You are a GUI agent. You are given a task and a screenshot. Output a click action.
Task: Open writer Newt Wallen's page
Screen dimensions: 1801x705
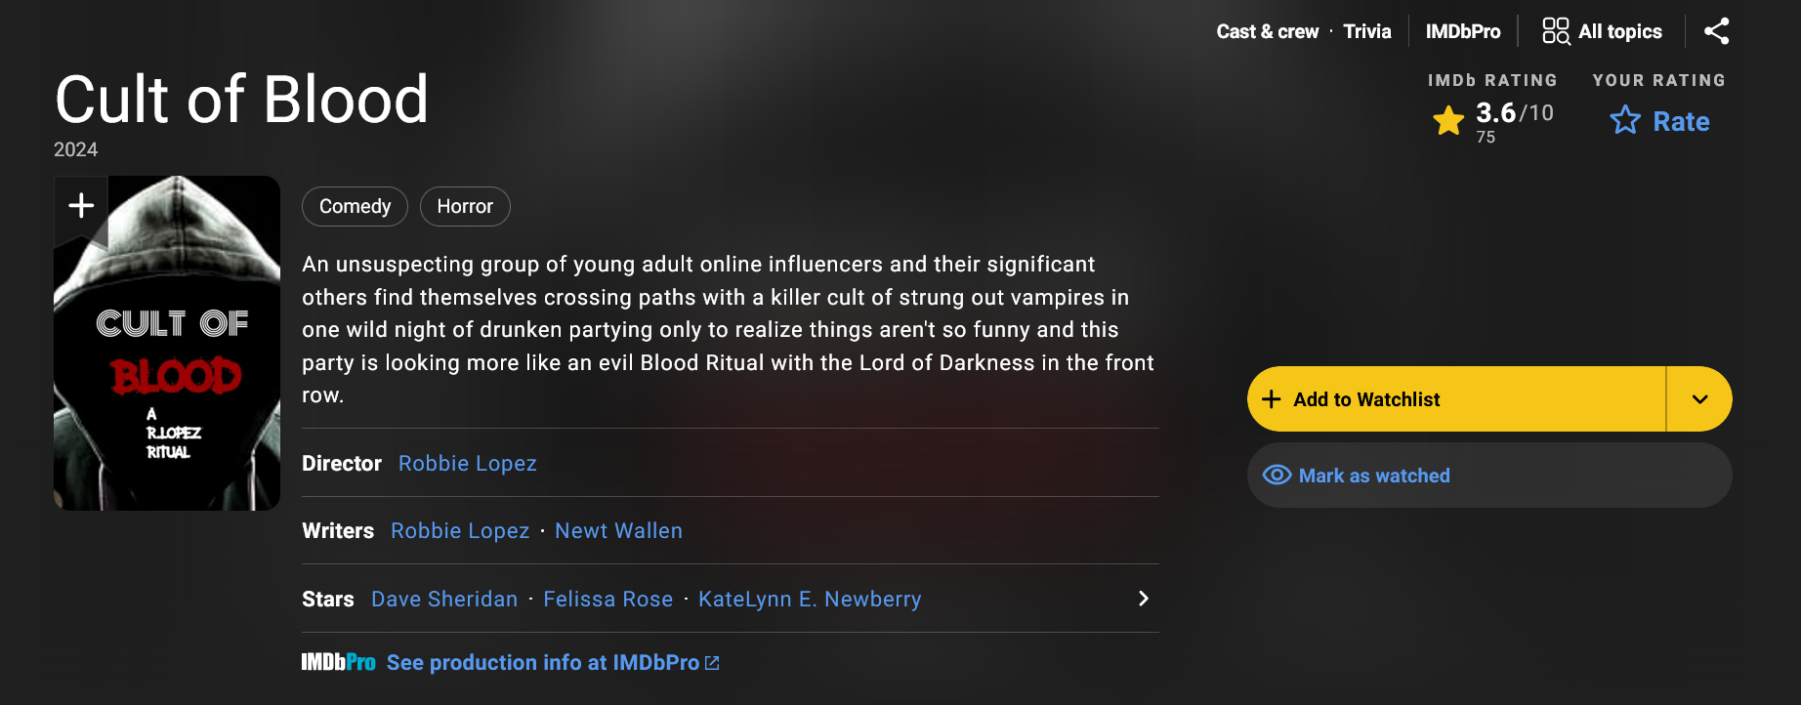pyautogui.click(x=618, y=531)
